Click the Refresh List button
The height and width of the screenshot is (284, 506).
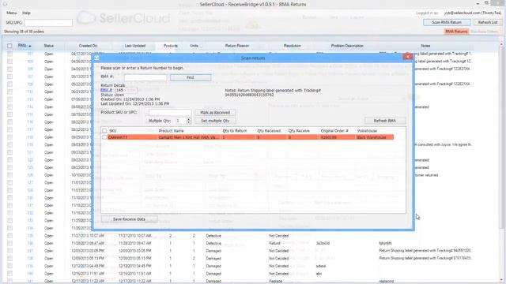point(488,22)
